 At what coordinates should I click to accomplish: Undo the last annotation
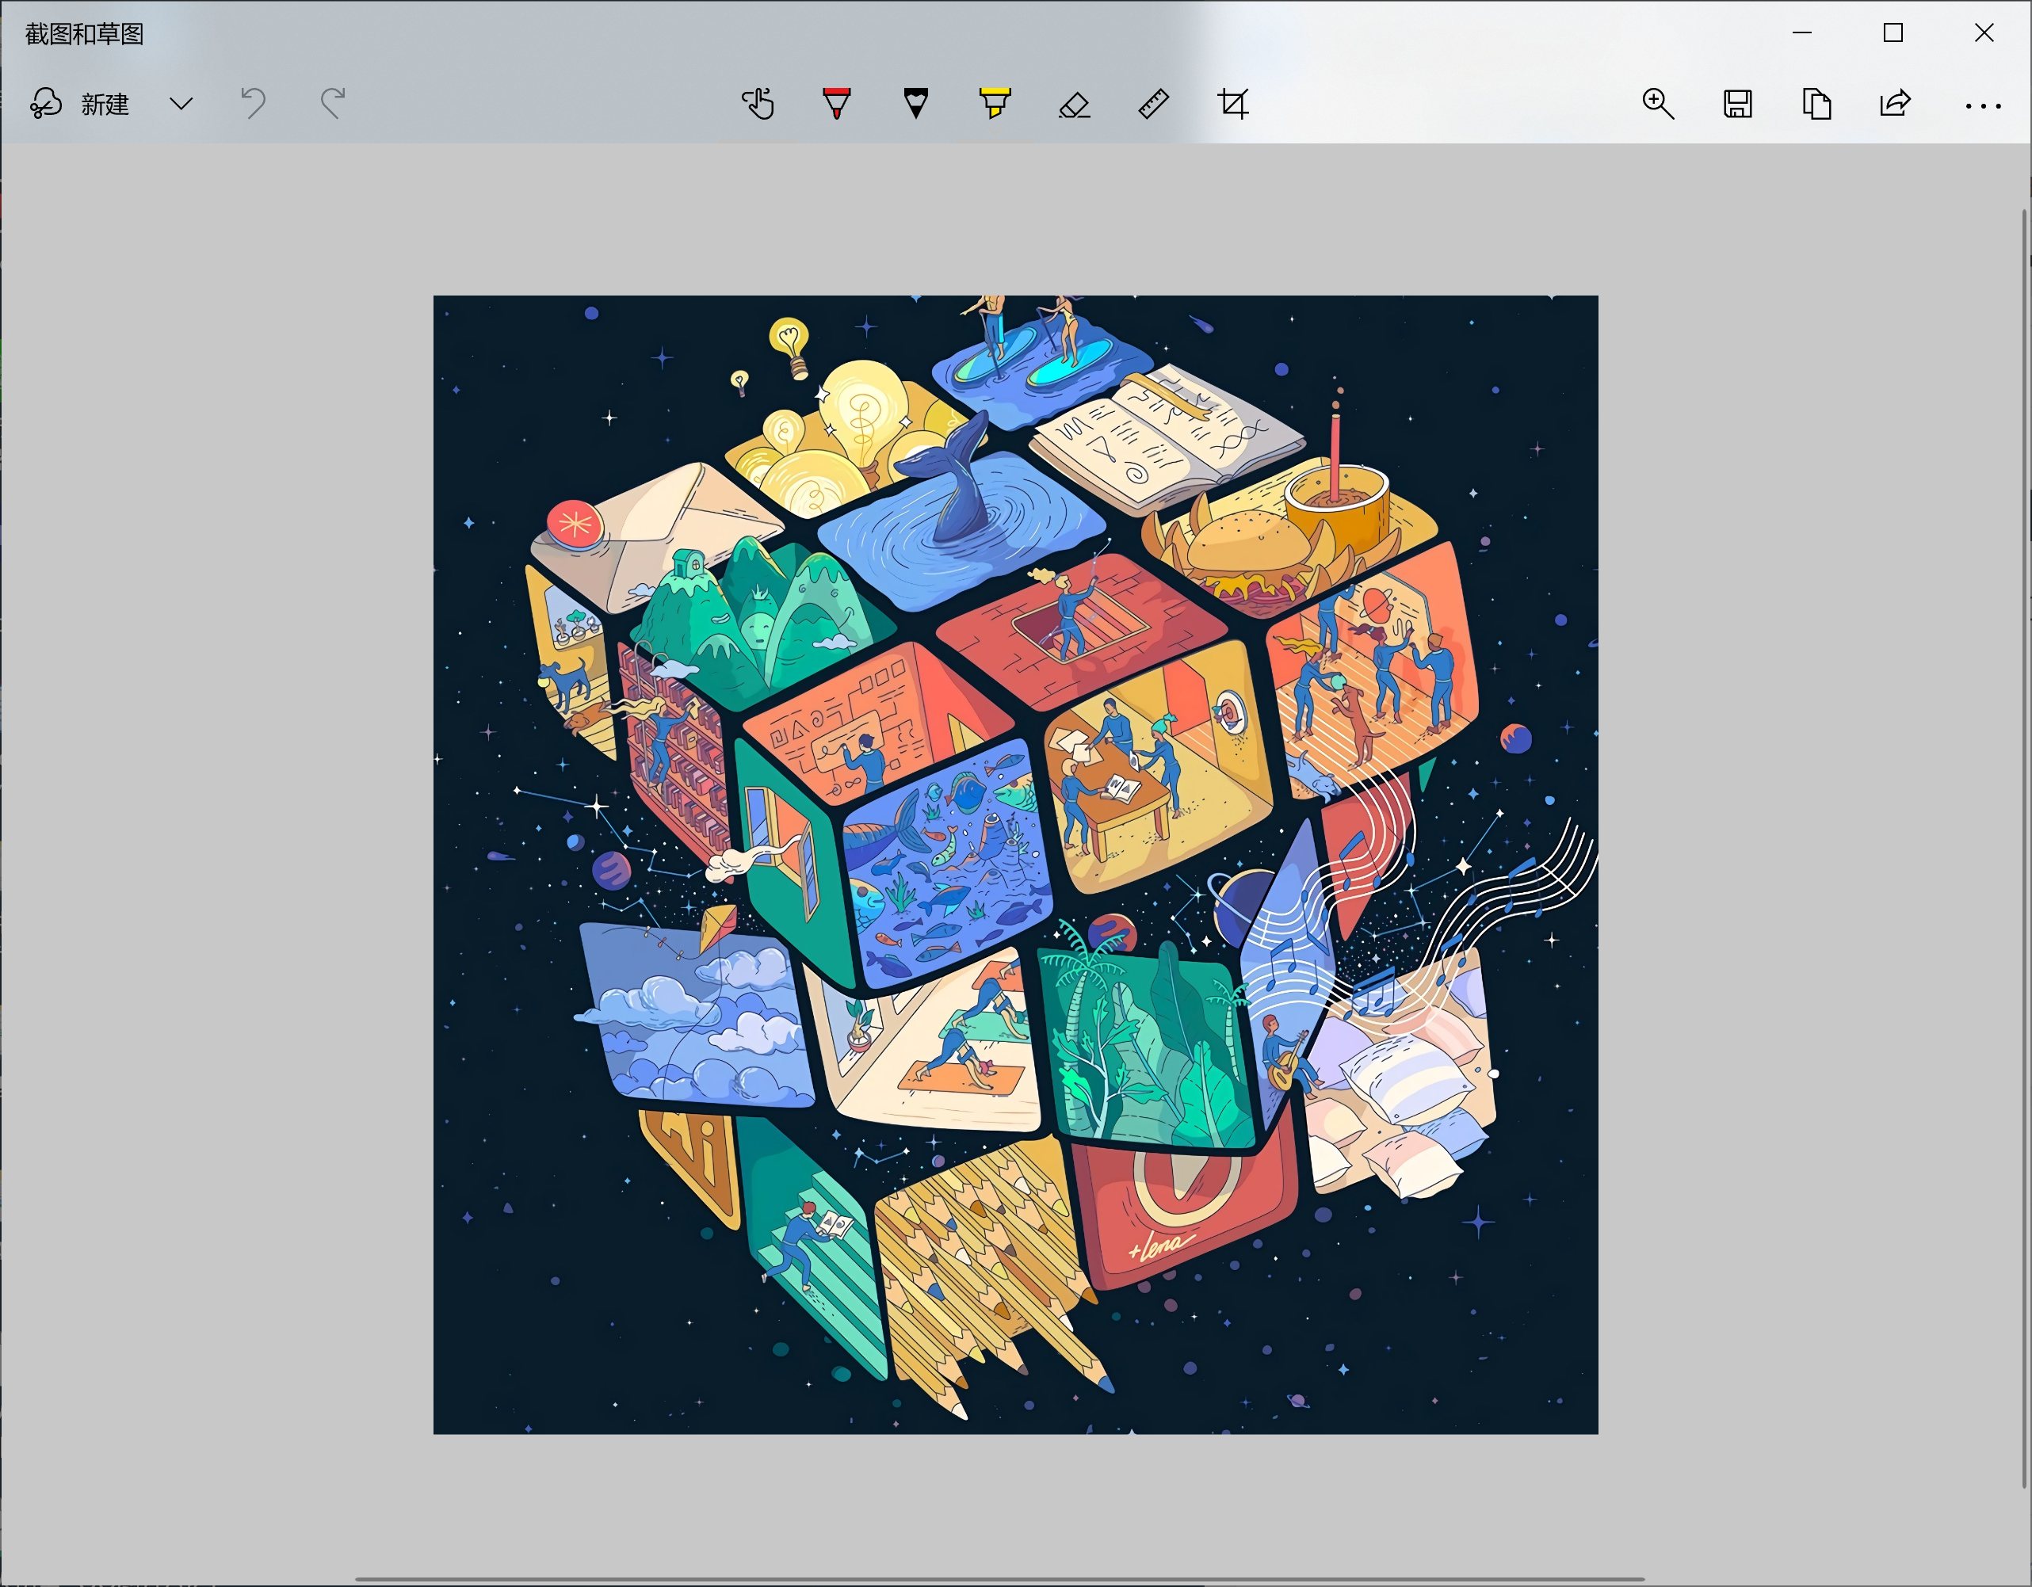[x=253, y=103]
